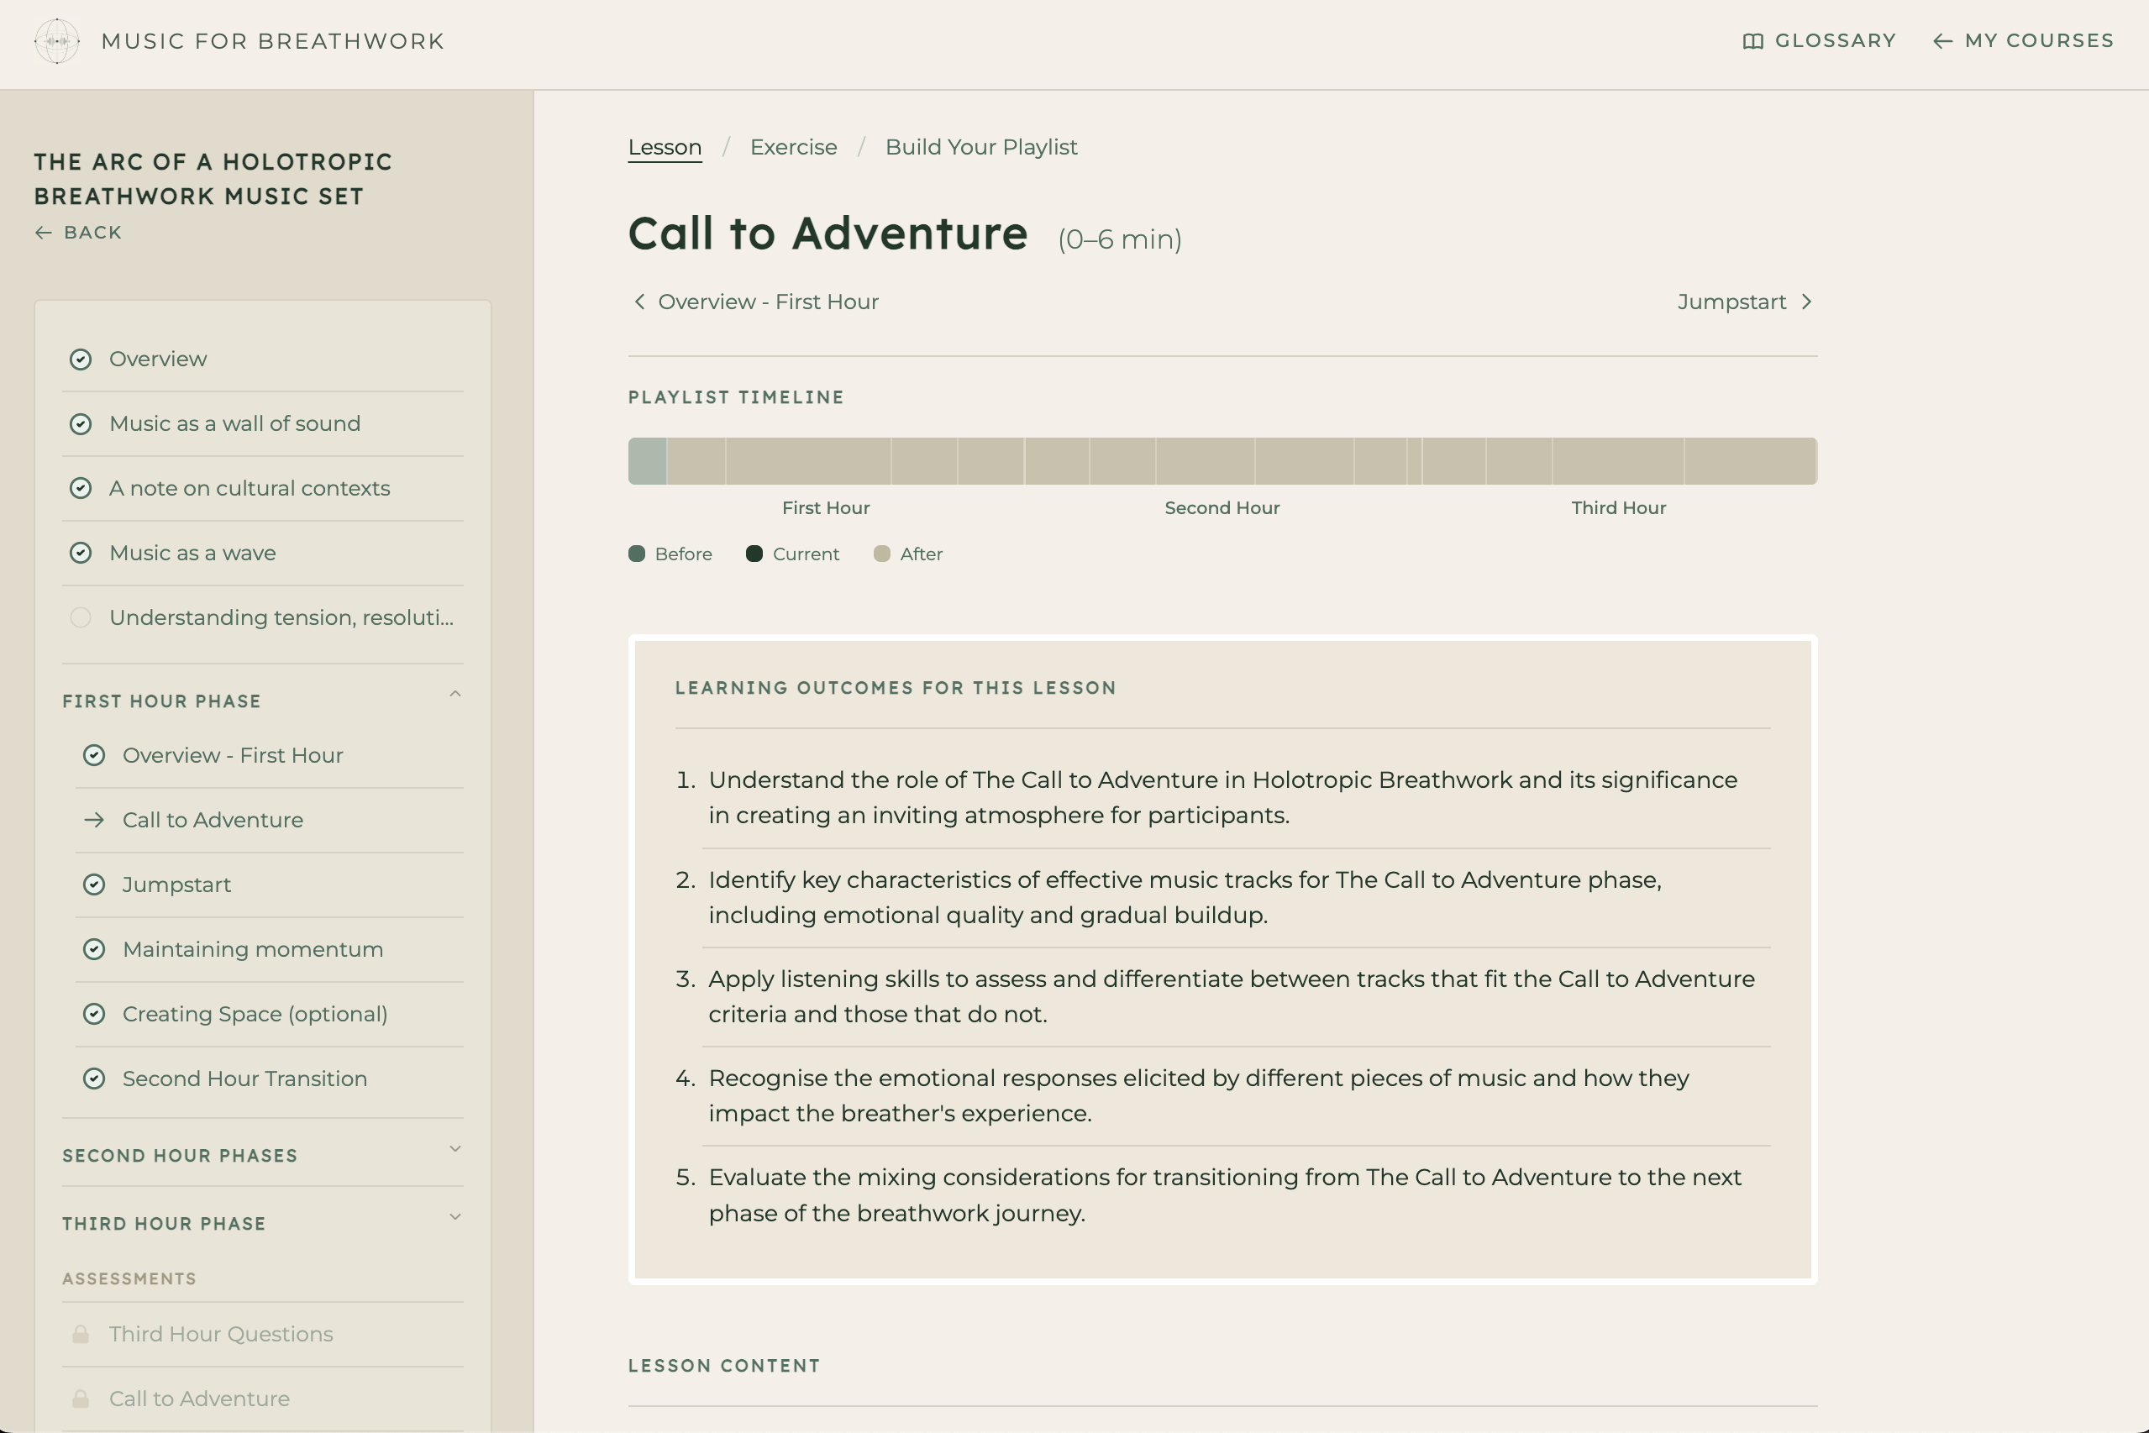The width and height of the screenshot is (2149, 1433).
Task: Open Creating Space (optional) lesson
Action: pos(269,1015)
